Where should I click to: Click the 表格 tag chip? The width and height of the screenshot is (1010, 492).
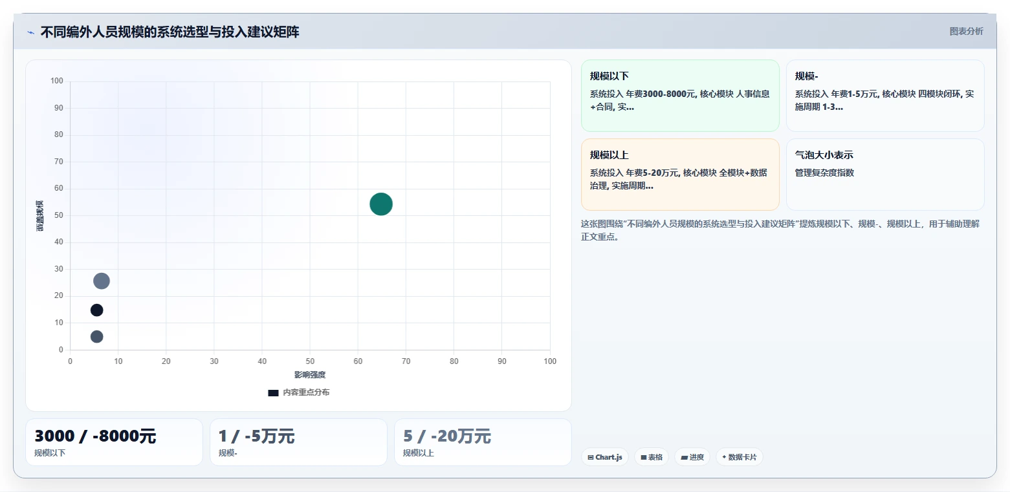pos(652,457)
